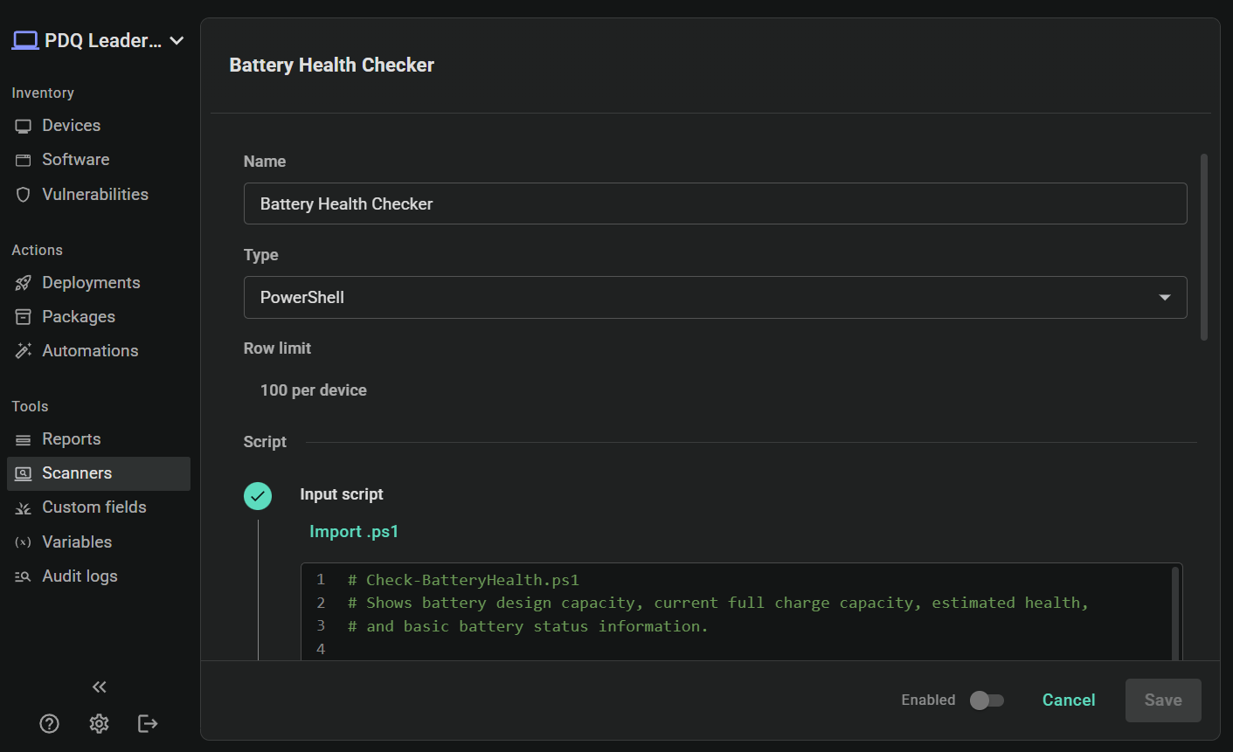Open help via question mark icon
1233x752 pixels.
(50, 723)
